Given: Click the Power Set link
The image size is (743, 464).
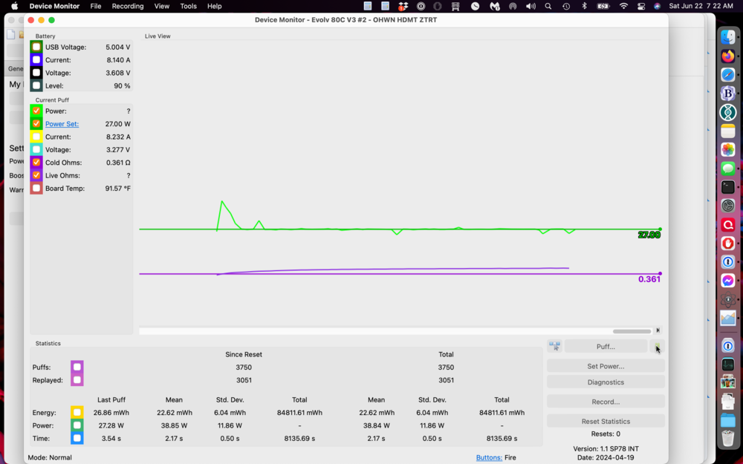Looking at the screenshot, I should pyautogui.click(x=62, y=123).
